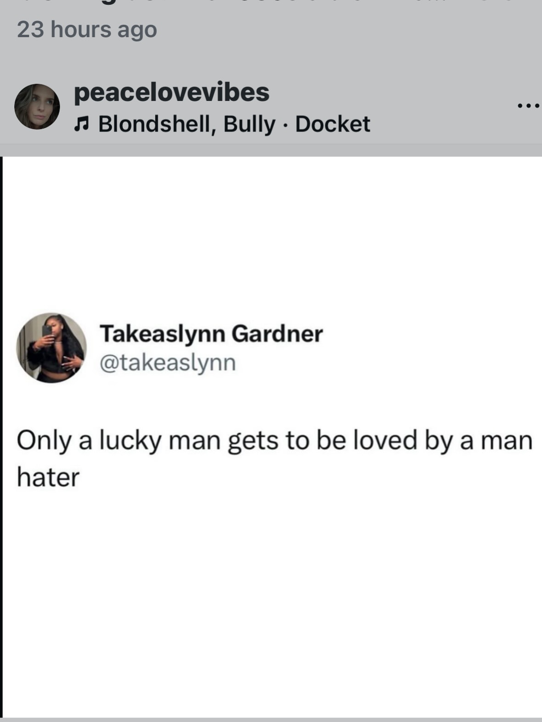Tap the @takeaslynn handle
Image resolution: width=542 pixels, height=722 pixels.
pyautogui.click(x=168, y=362)
